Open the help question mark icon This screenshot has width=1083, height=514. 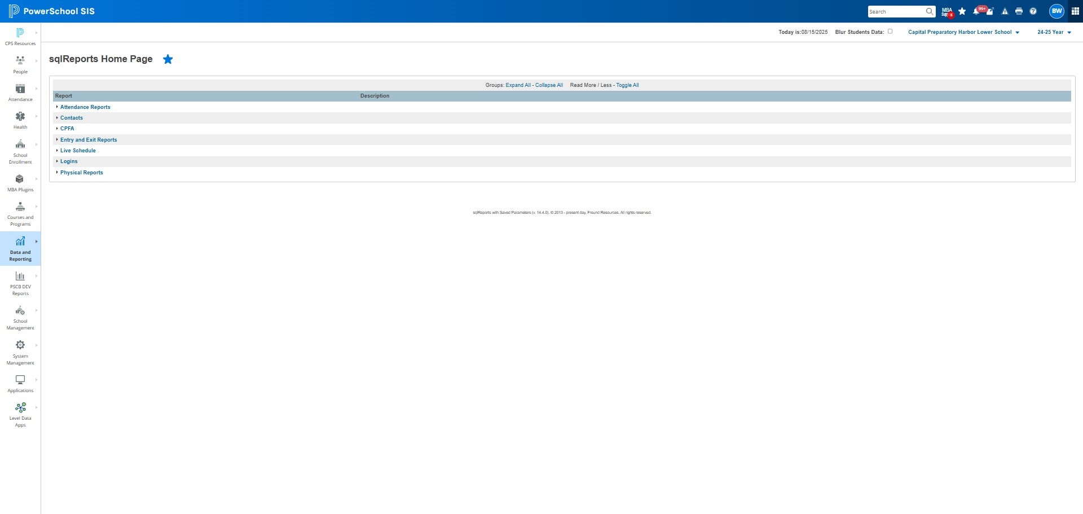coord(1033,11)
